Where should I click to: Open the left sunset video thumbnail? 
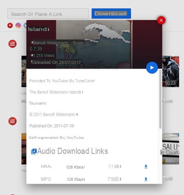[24, 149]
